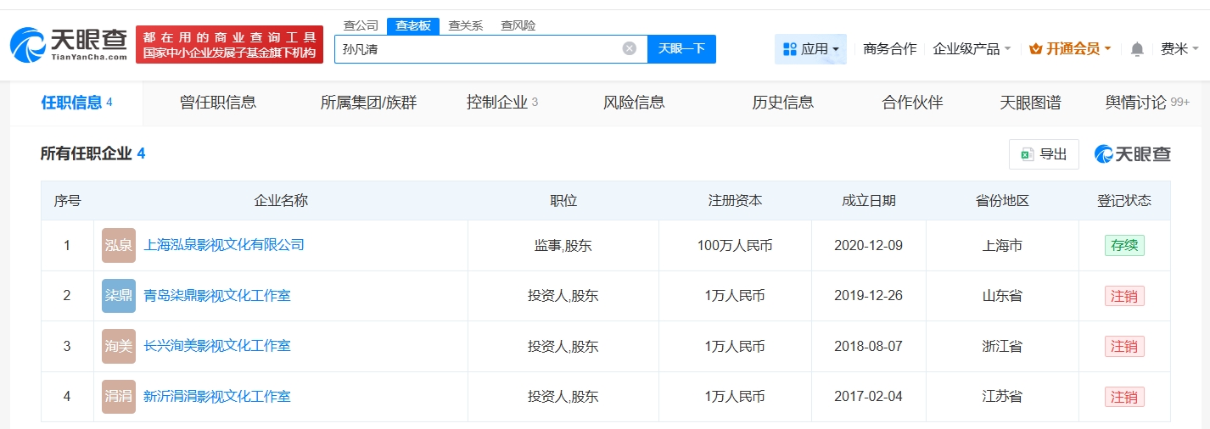Export the list with 导出 button
Screen dimensions: 1210x429
1044,154
